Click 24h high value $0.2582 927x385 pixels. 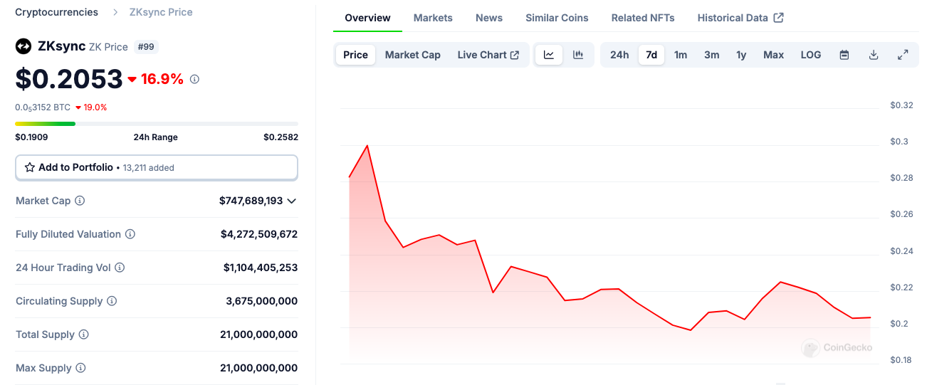point(281,137)
